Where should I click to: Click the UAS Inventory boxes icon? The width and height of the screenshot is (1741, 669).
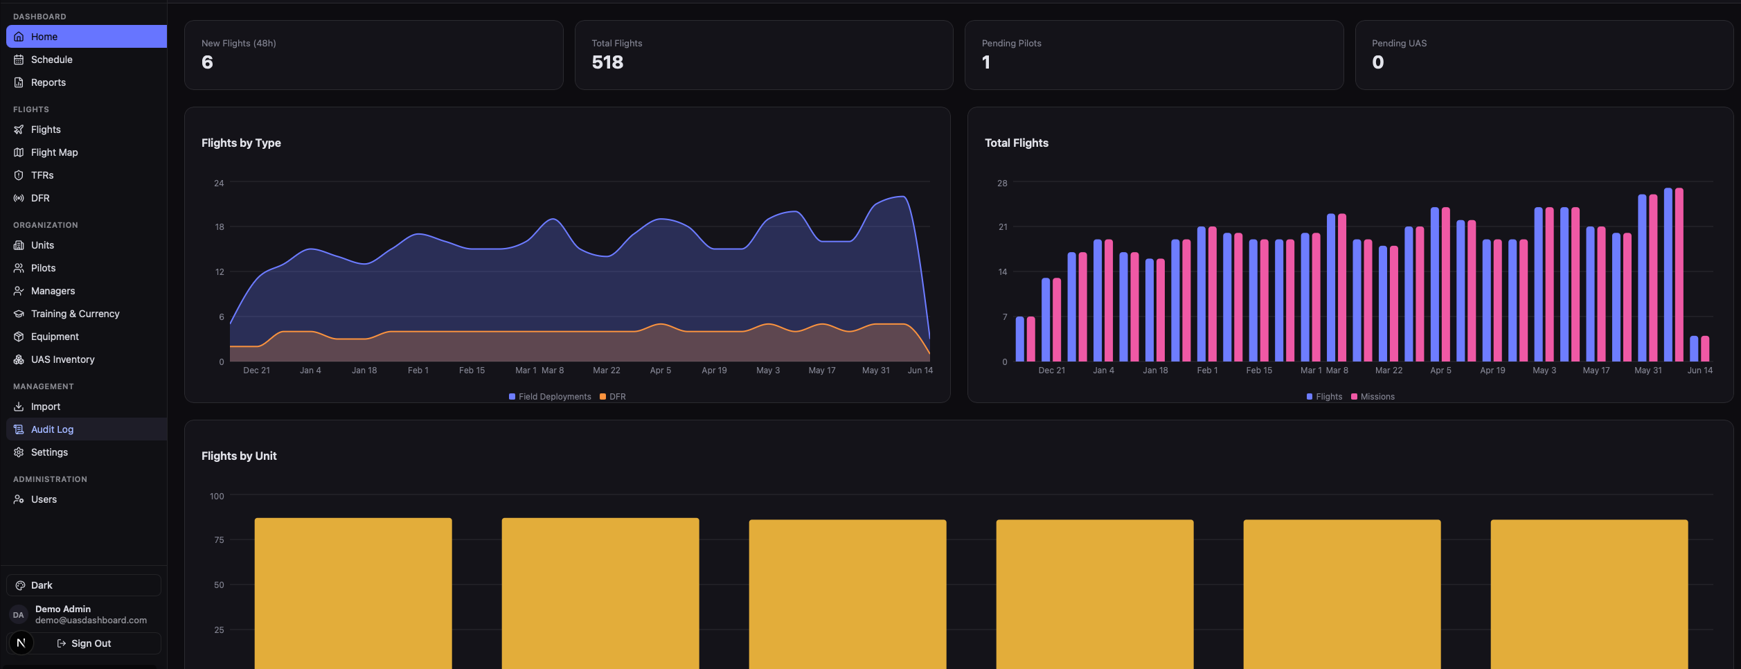[19, 359]
